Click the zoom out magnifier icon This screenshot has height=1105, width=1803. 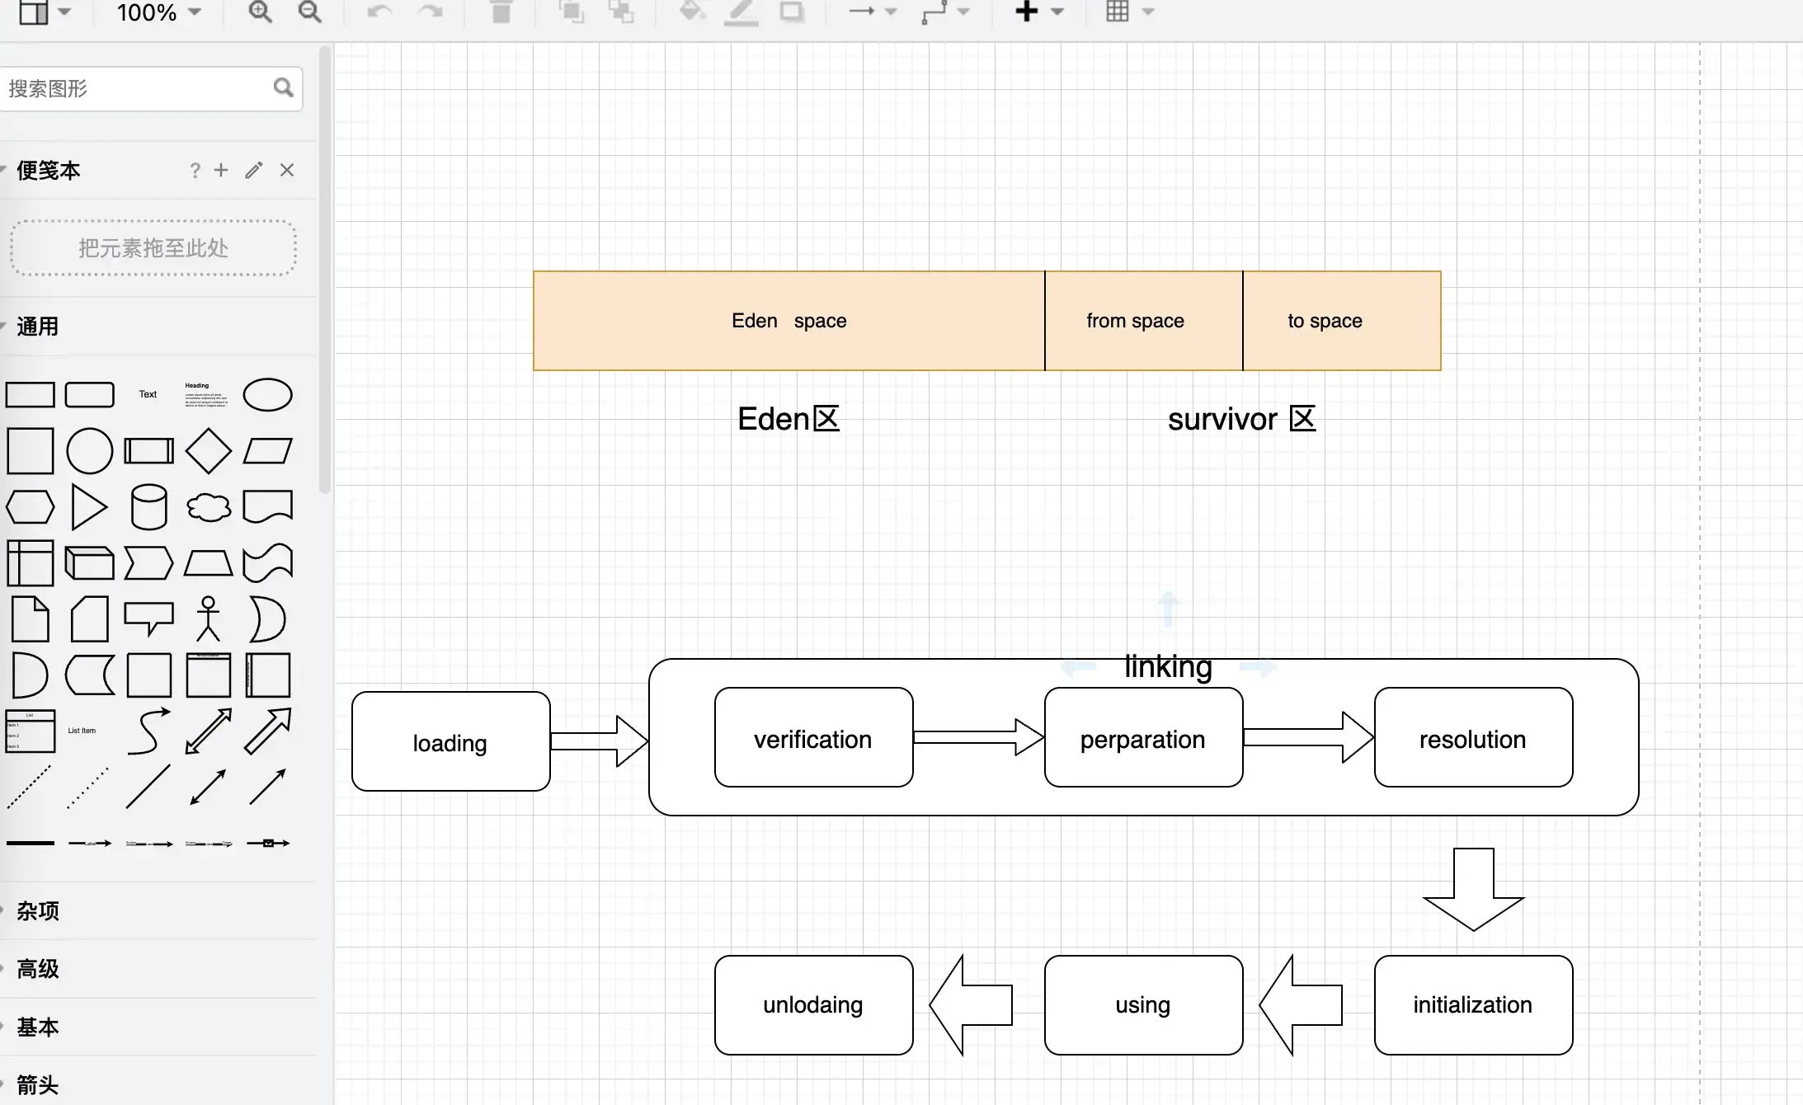click(309, 12)
